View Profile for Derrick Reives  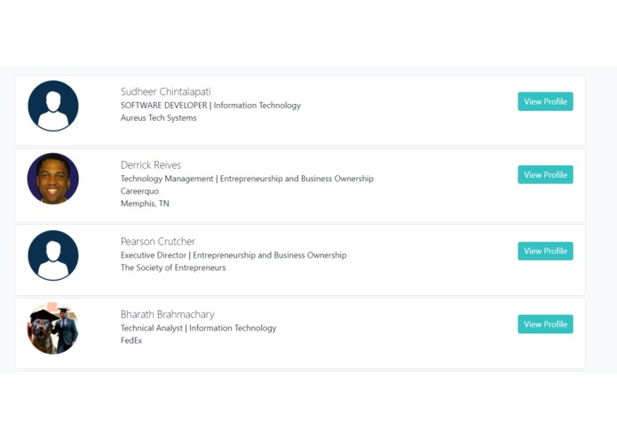[x=545, y=175]
